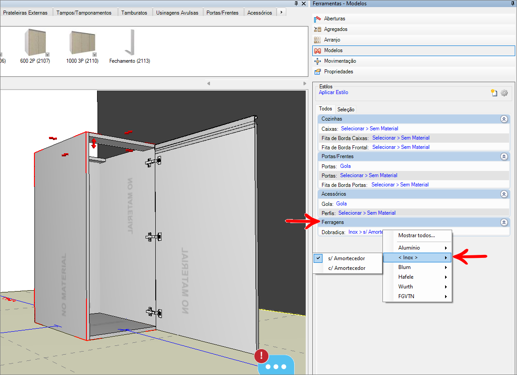
Task: Collapse the Cozinhas section
Action: pos(504,119)
